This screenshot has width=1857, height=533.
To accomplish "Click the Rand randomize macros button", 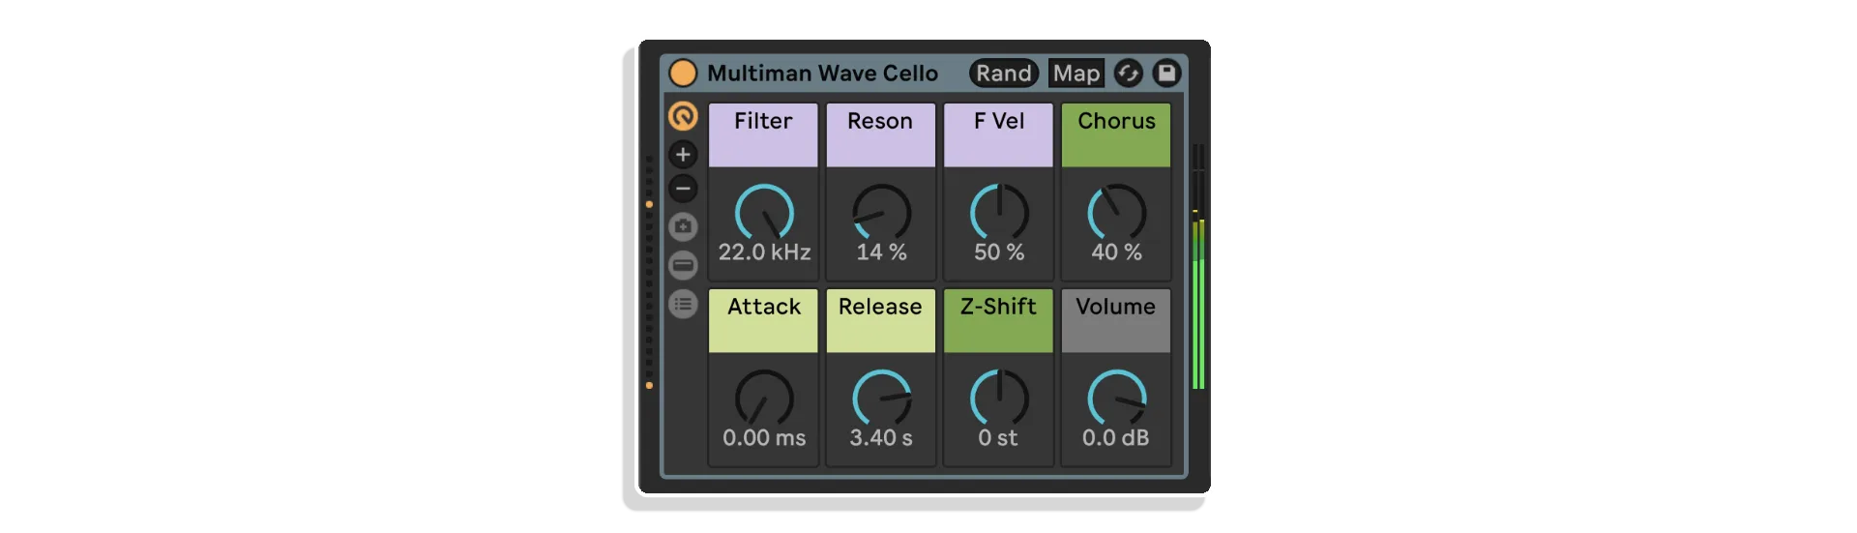I will tap(1004, 74).
